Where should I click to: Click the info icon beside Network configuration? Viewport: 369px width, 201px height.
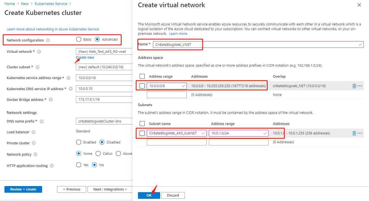click(48, 40)
